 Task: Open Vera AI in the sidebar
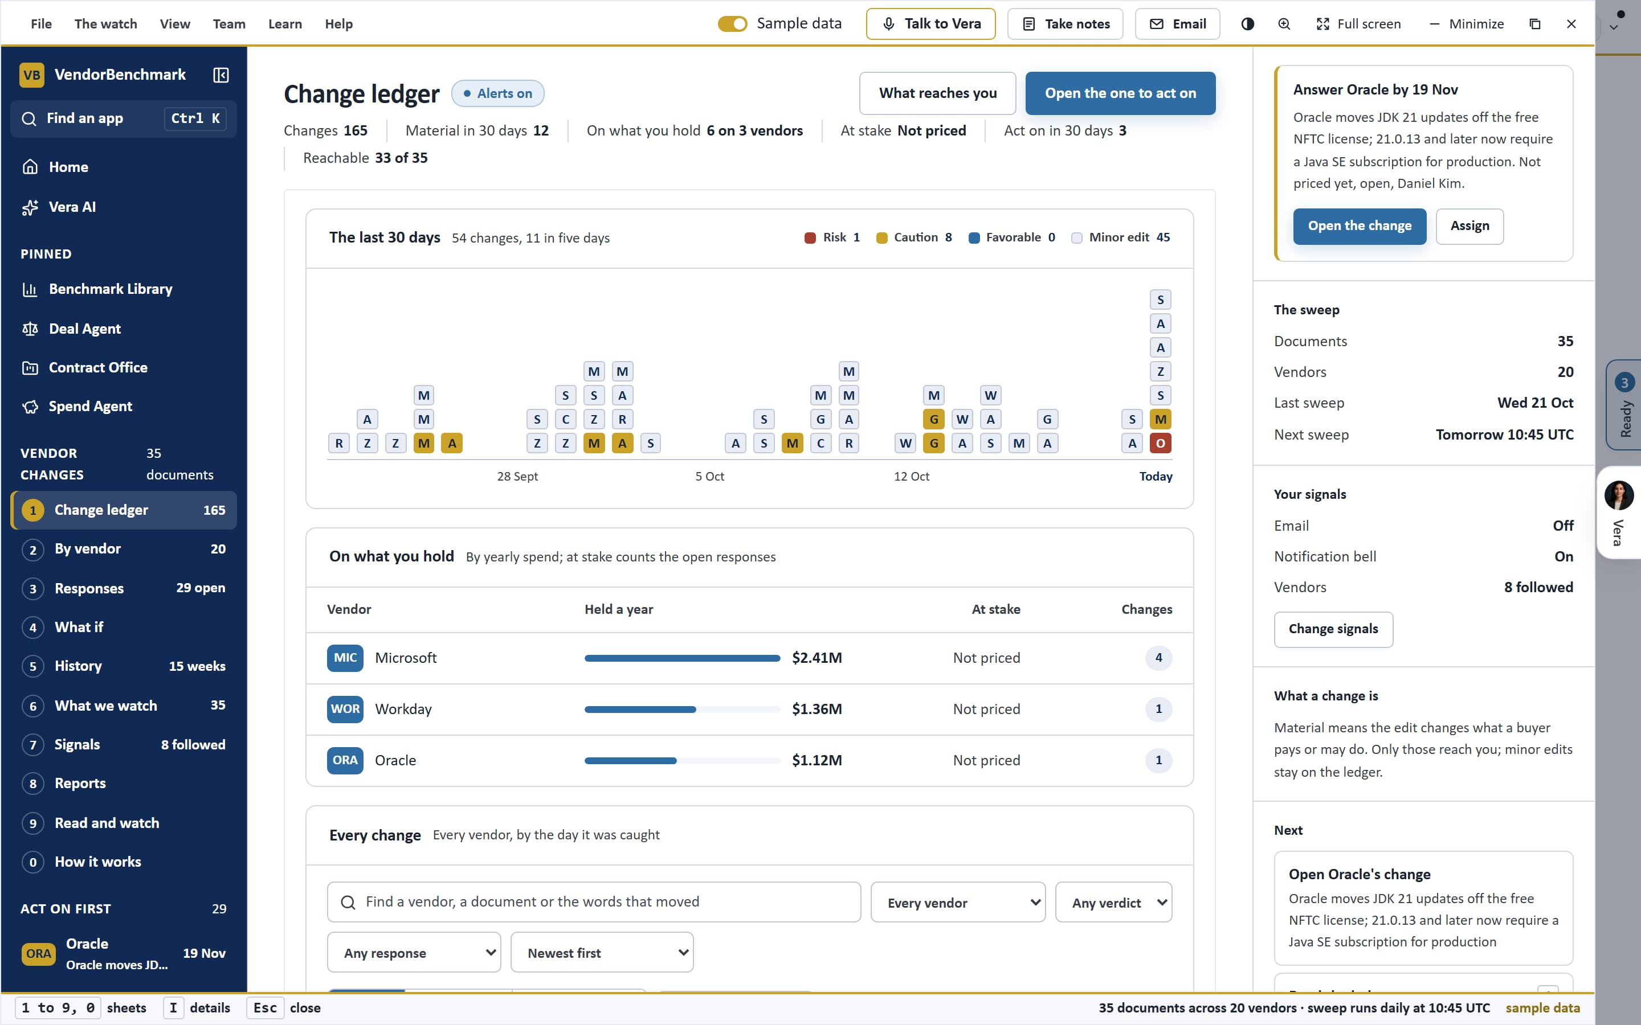[x=124, y=207]
